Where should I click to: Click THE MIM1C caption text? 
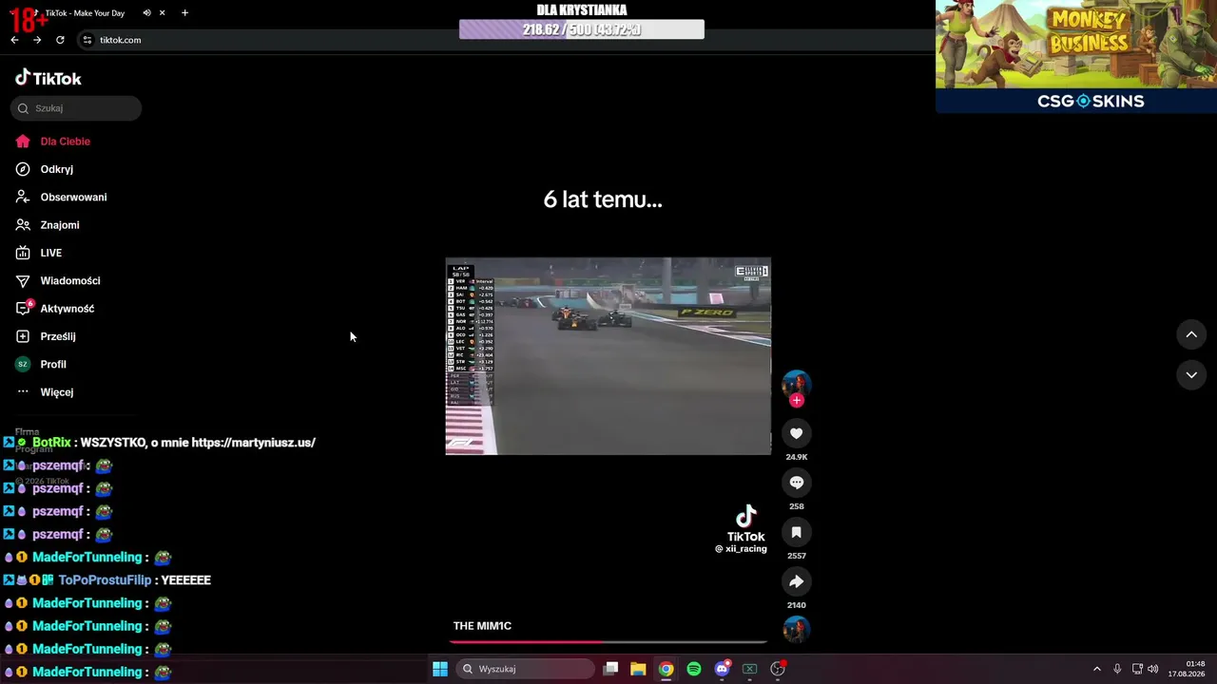tap(482, 626)
